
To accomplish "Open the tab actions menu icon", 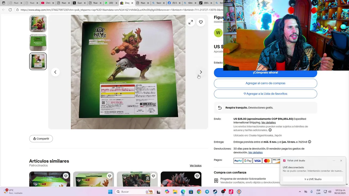I will pyautogui.click(x=4, y=3).
